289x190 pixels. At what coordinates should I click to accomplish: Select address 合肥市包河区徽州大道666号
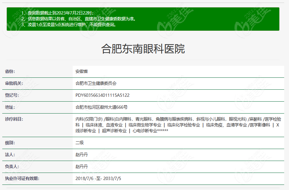tap(102, 107)
